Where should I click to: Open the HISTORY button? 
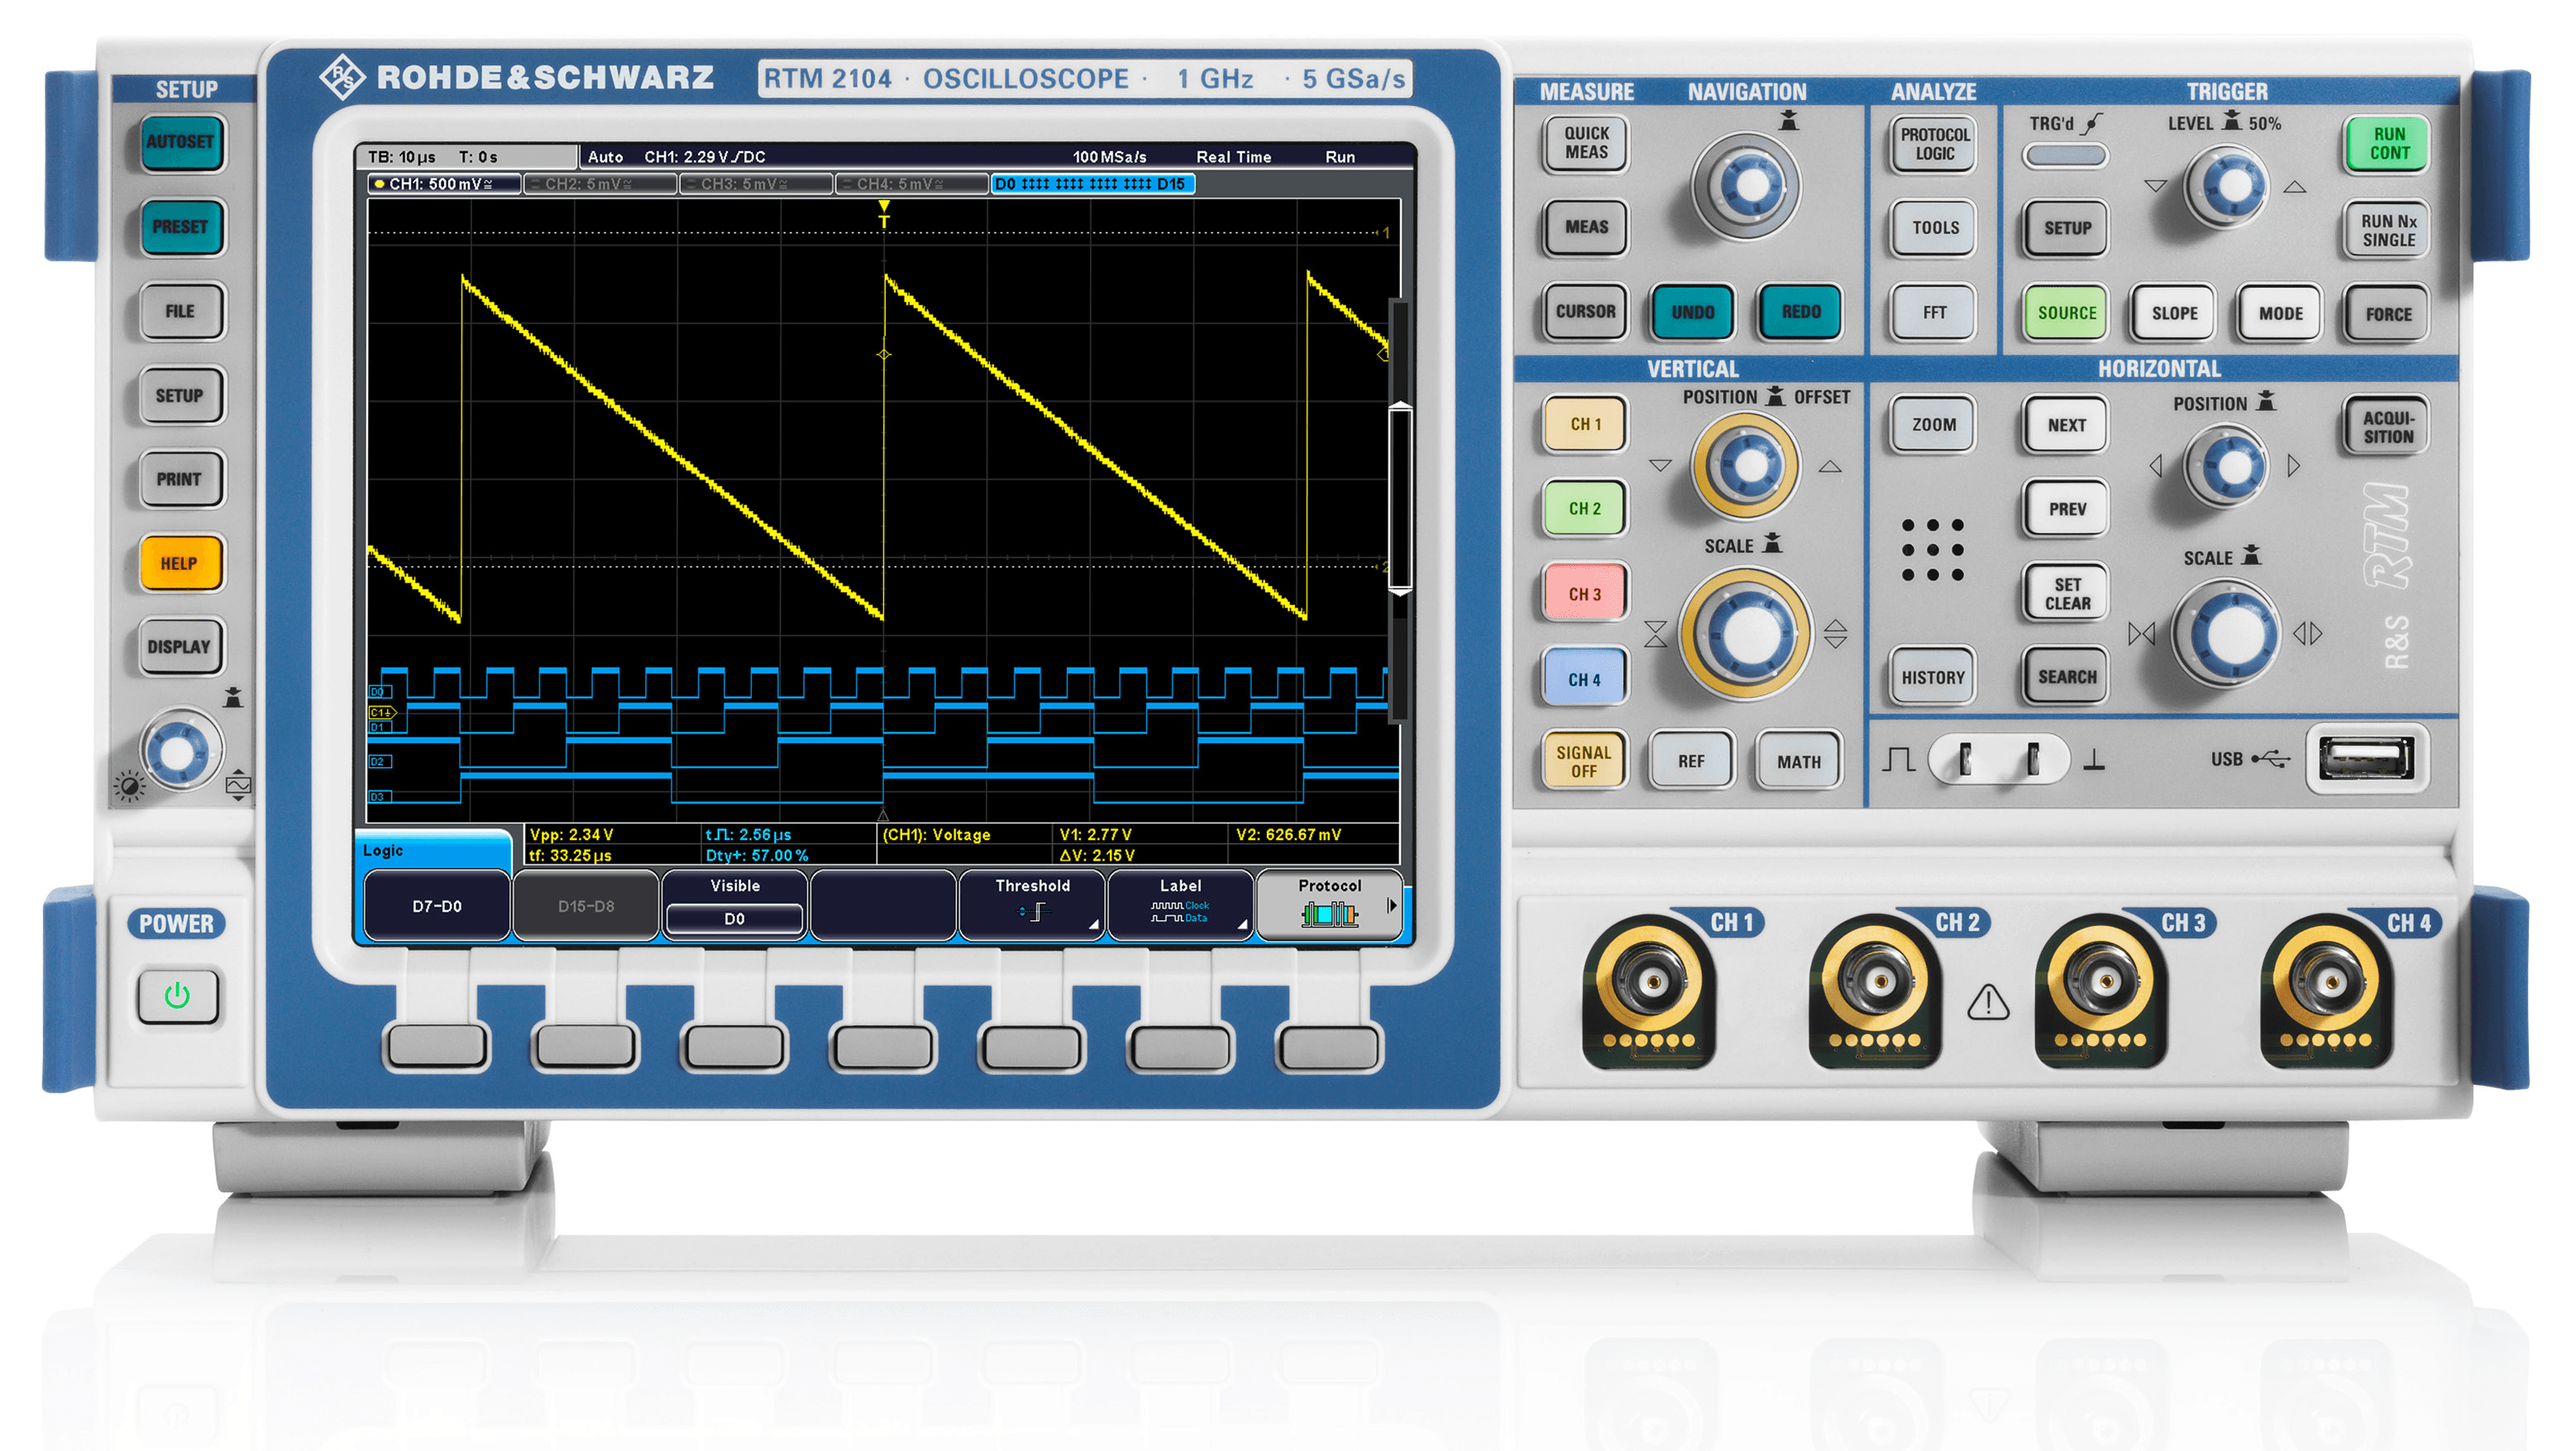[1933, 678]
